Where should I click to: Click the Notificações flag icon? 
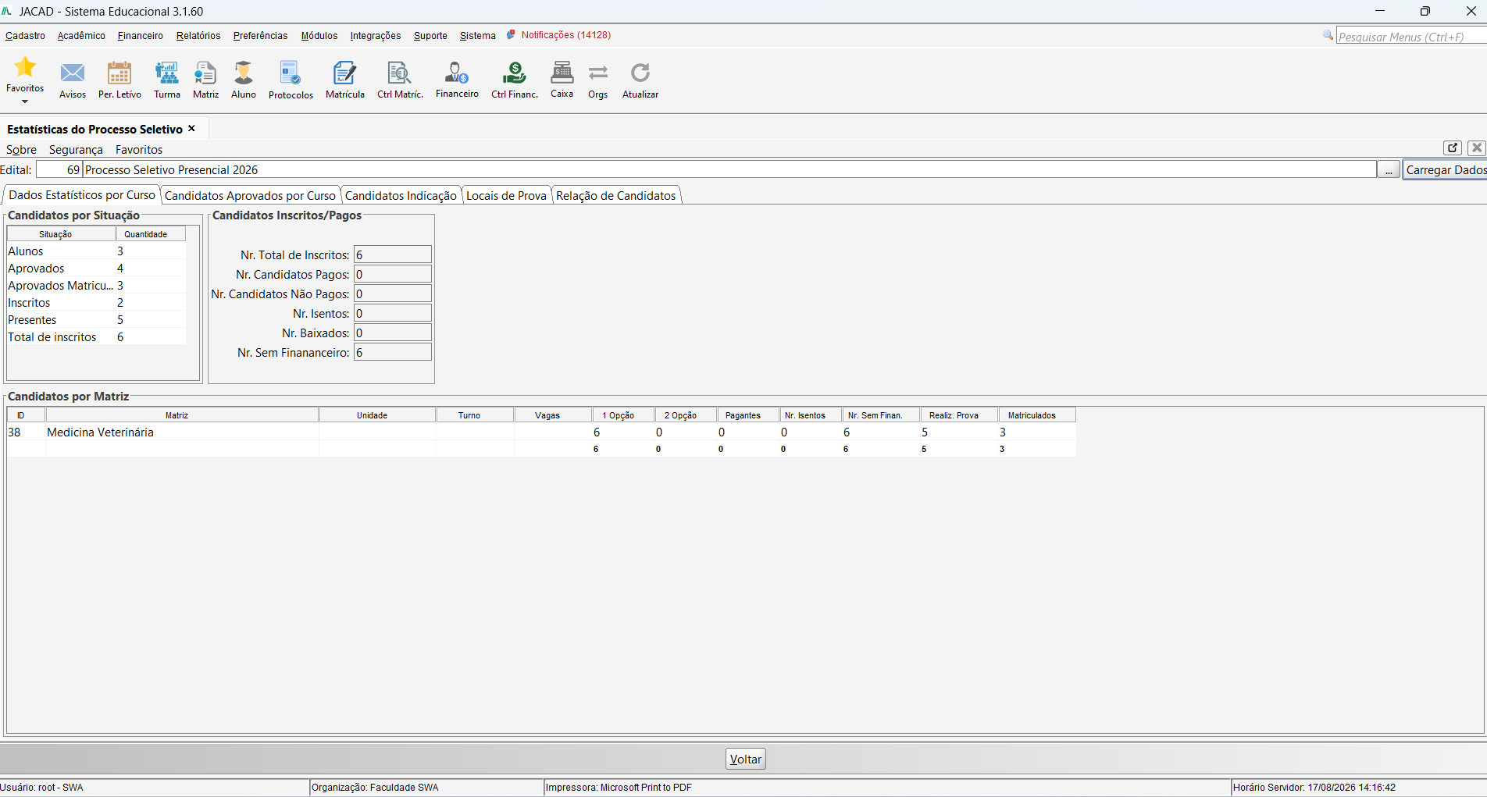tap(512, 35)
